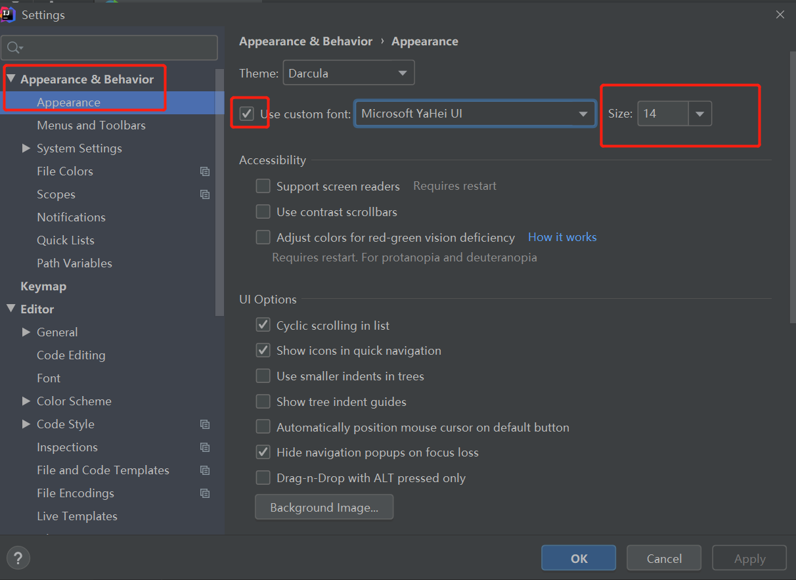Screen dimensions: 796x580
Task: Click the project-level icon beside Scopes
Action: point(205,194)
